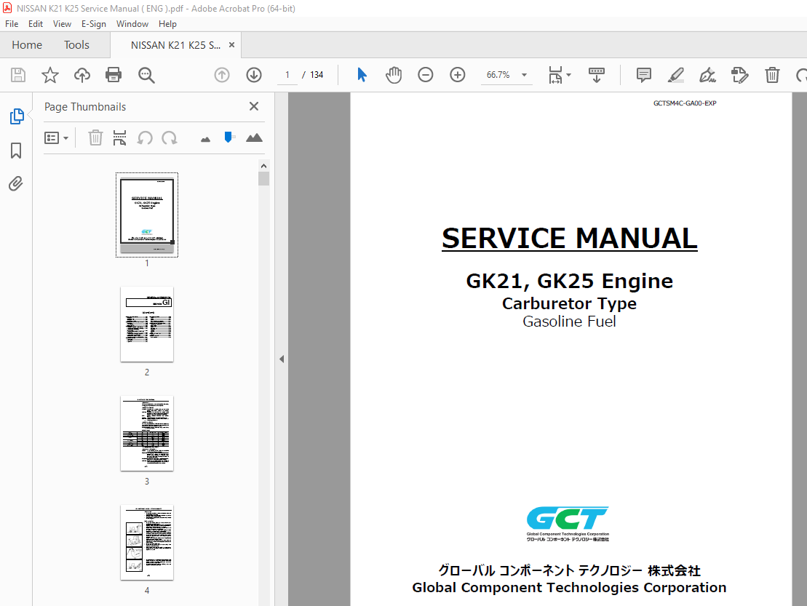This screenshot has height=606, width=807.
Task: Rotate page clockwise in thumbnails panel
Action: (170, 138)
